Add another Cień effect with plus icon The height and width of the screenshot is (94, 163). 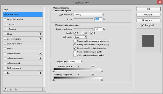40,73
